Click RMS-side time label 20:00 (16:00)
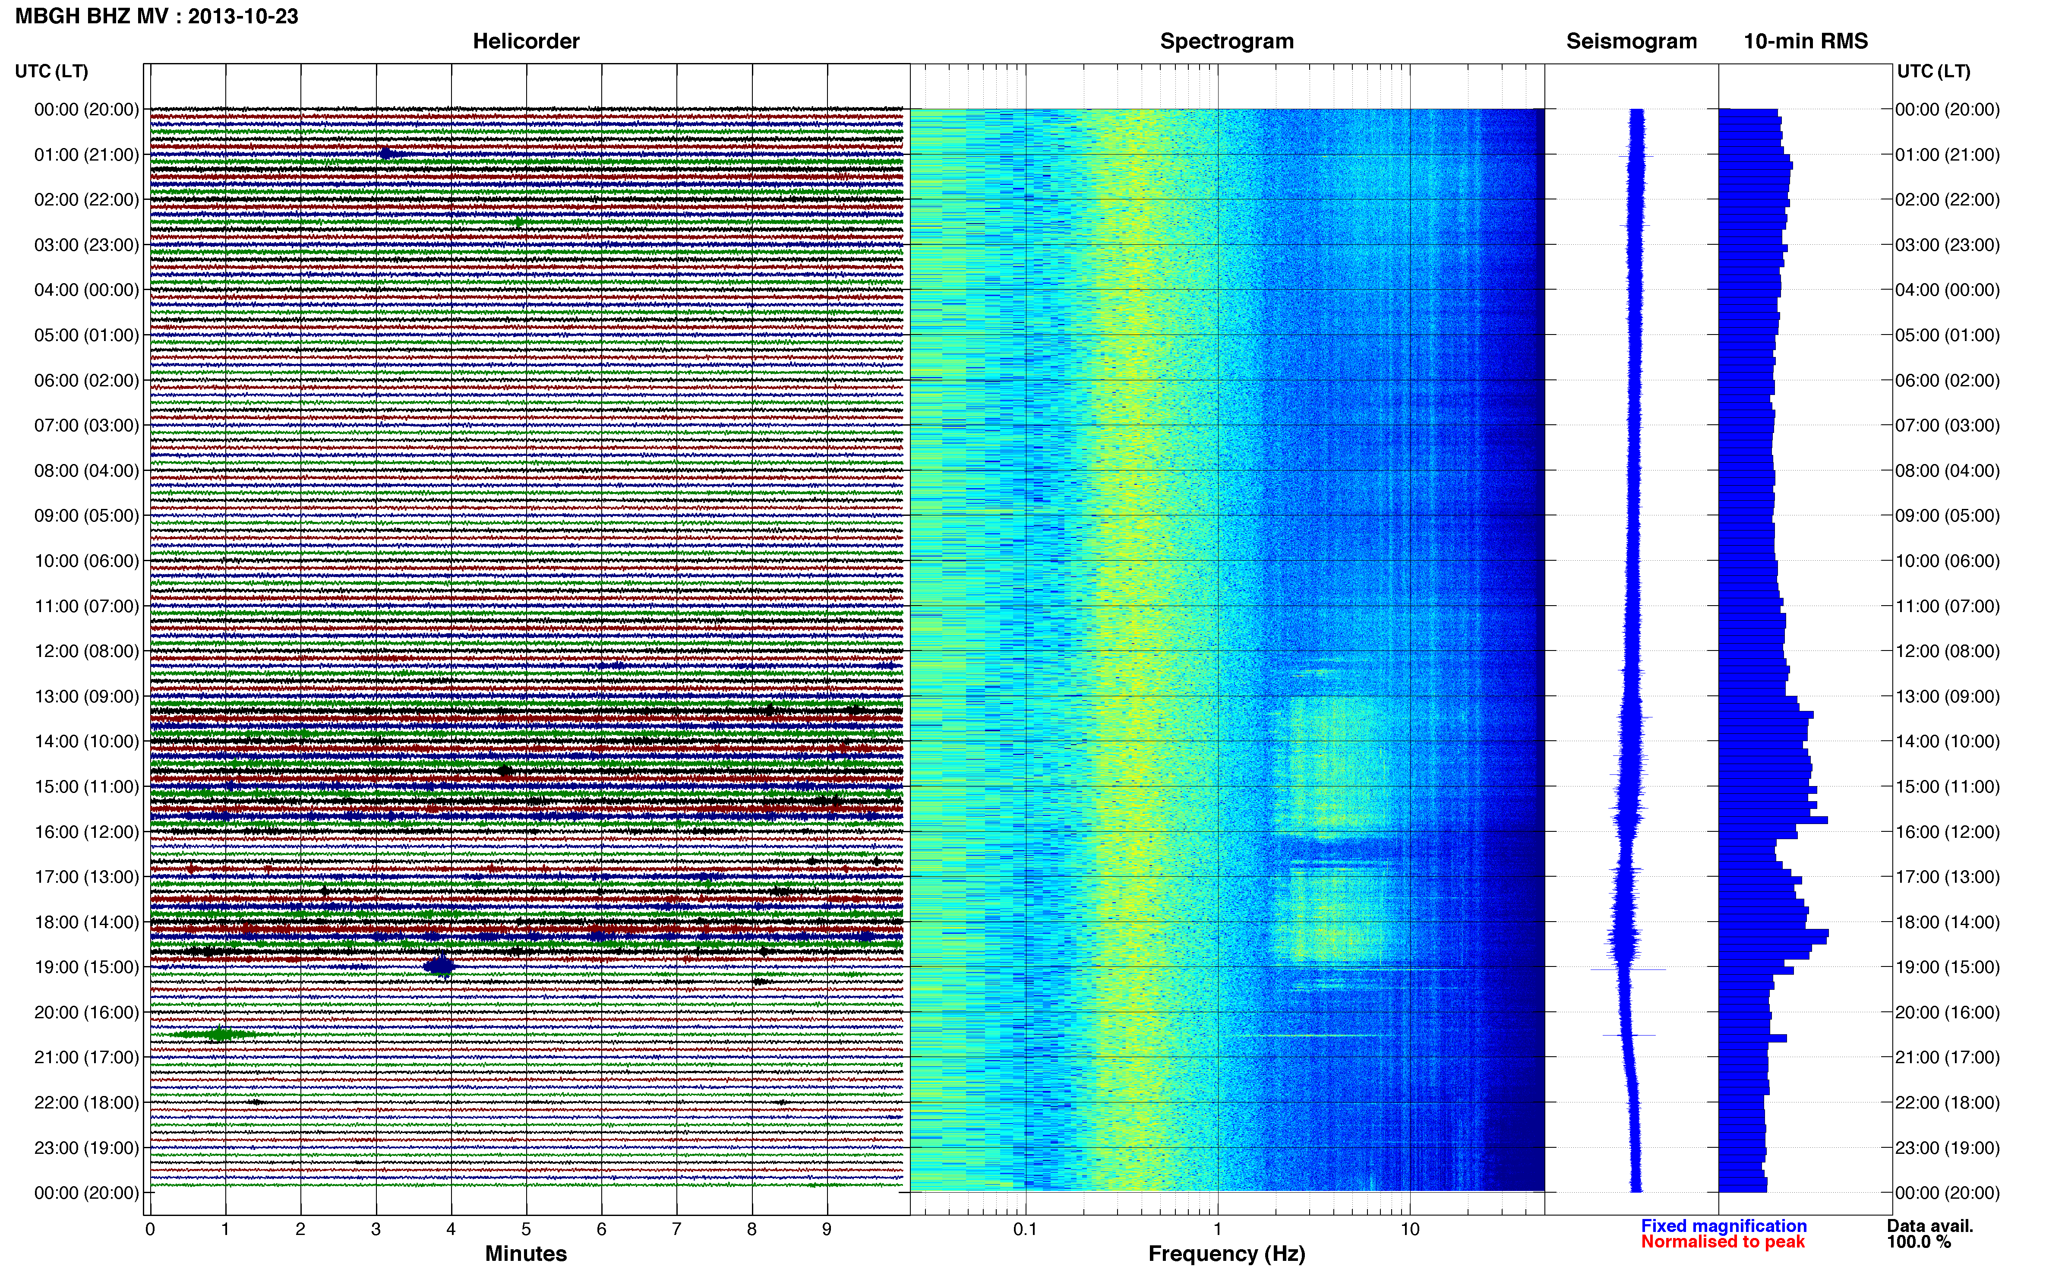2046x1279 pixels. [1947, 1013]
